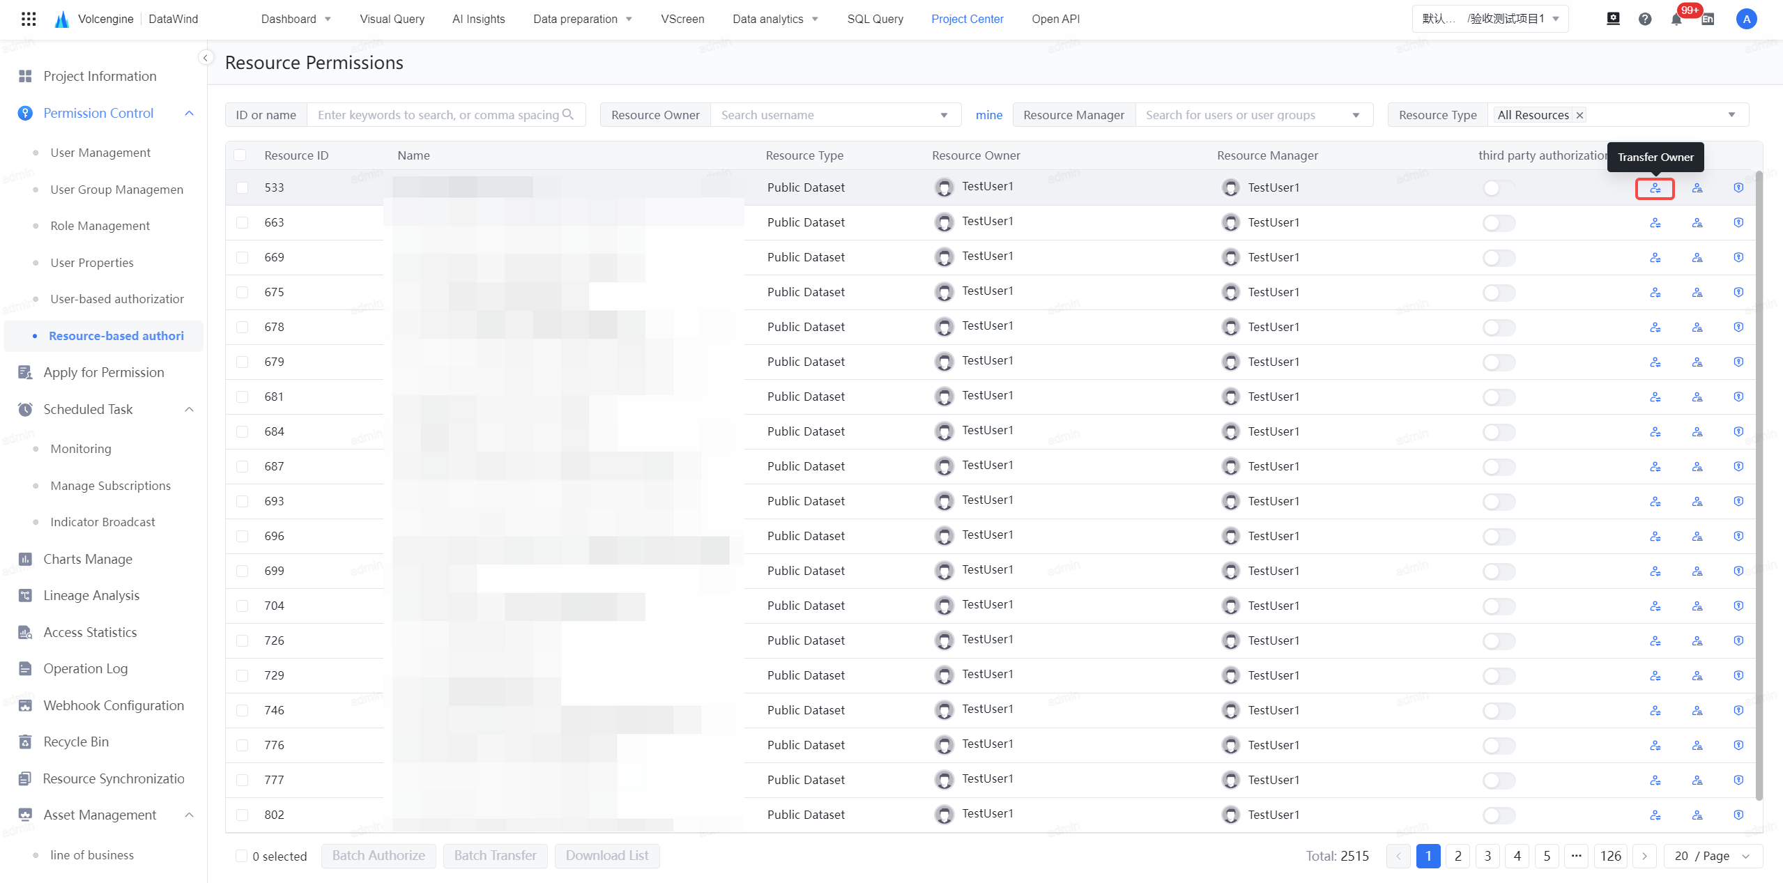The height and width of the screenshot is (883, 1783).
Task: Click Transfer Owner icon for resource 533
Action: 1655,188
